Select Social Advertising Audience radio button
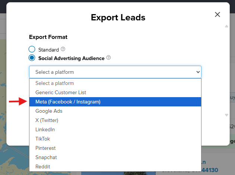This screenshot has width=235, height=175. pos(32,58)
